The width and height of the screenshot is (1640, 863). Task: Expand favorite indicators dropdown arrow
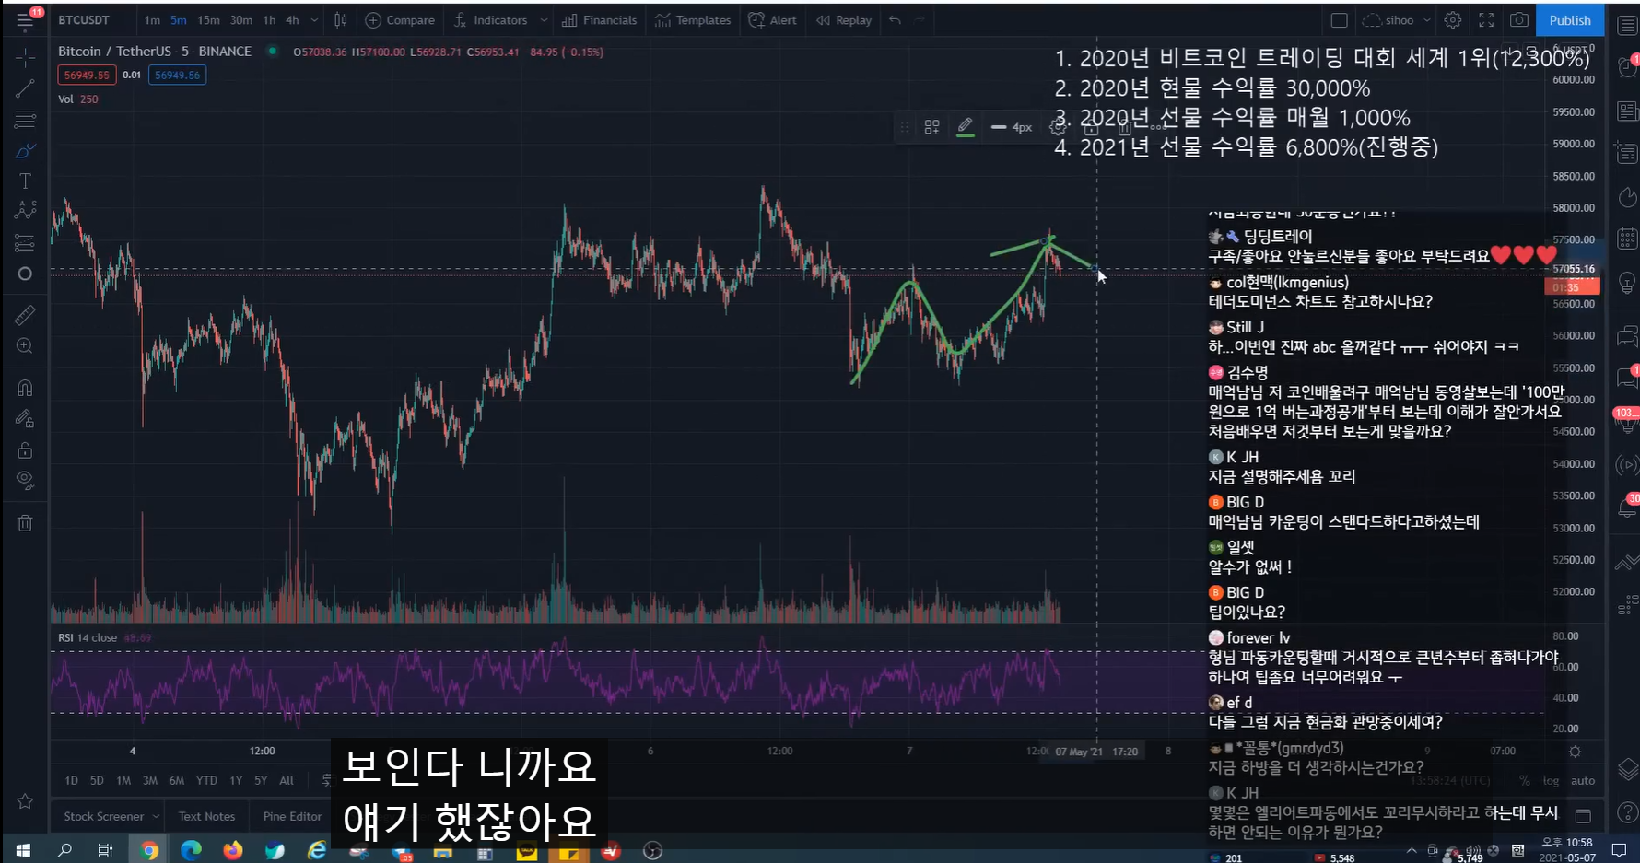(544, 20)
